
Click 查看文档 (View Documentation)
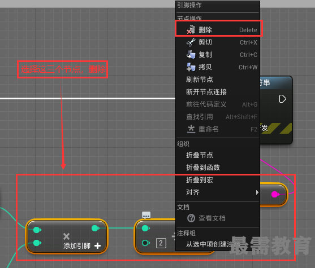(x=218, y=218)
